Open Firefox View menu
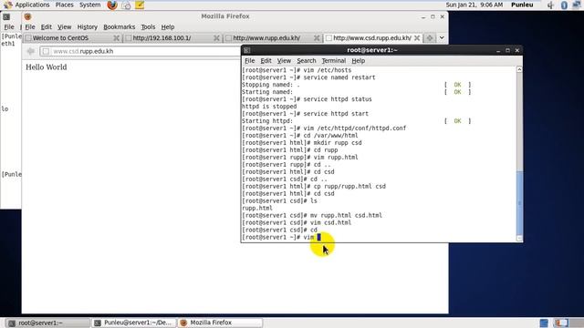 point(64,26)
